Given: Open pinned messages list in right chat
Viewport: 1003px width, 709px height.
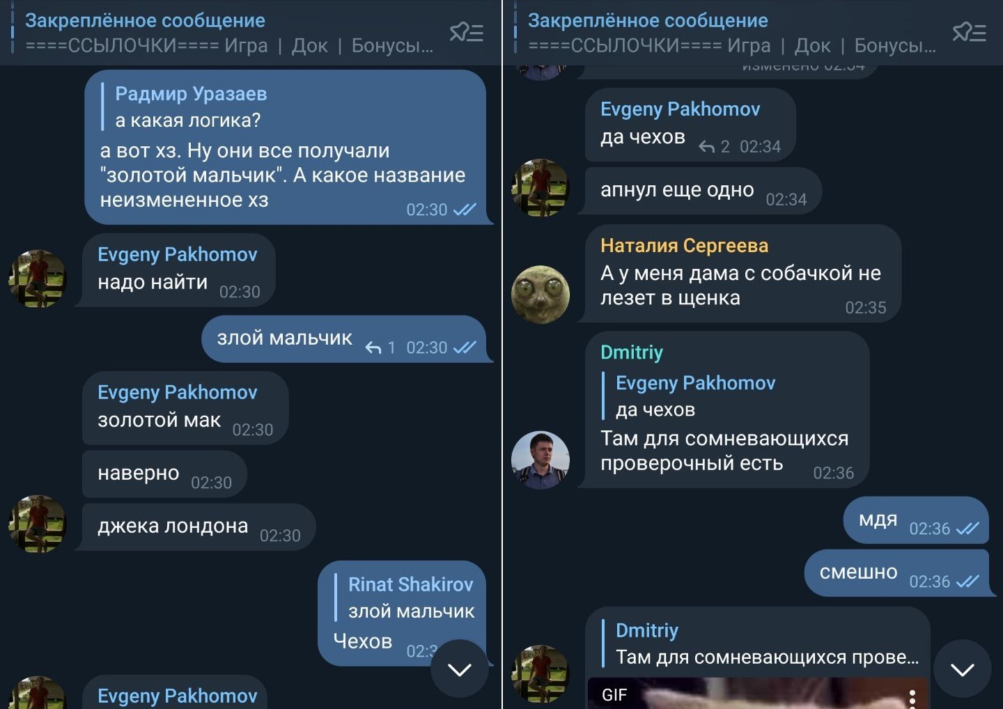Looking at the screenshot, I should [x=969, y=32].
